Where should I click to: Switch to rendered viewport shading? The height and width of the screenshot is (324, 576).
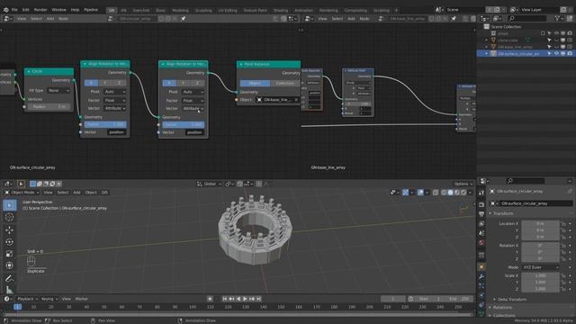(463, 192)
